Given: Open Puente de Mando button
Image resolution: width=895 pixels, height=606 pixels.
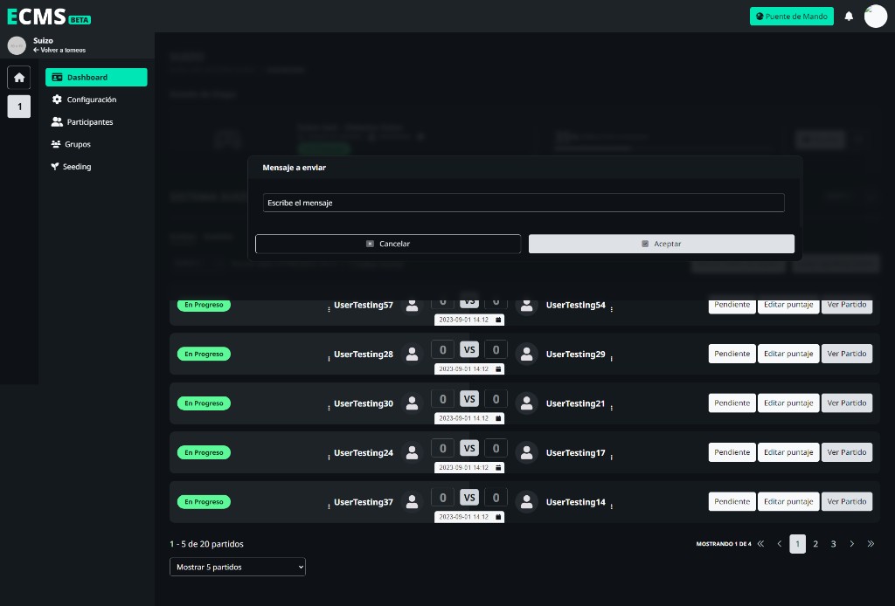Looking at the screenshot, I should pos(792,17).
